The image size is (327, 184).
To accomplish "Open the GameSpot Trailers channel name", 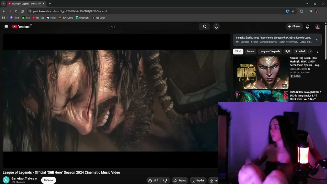I will pyautogui.click(x=23, y=179).
